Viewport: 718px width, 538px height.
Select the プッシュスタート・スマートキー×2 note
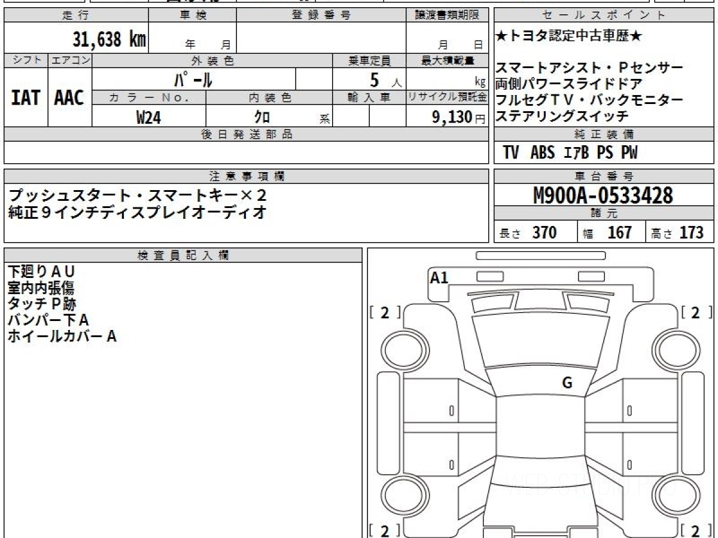pyautogui.click(x=138, y=196)
